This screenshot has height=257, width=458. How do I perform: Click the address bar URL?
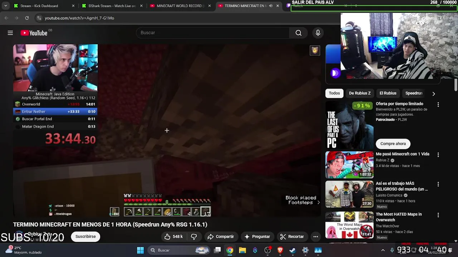pyautogui.click(x=79, y=18)
